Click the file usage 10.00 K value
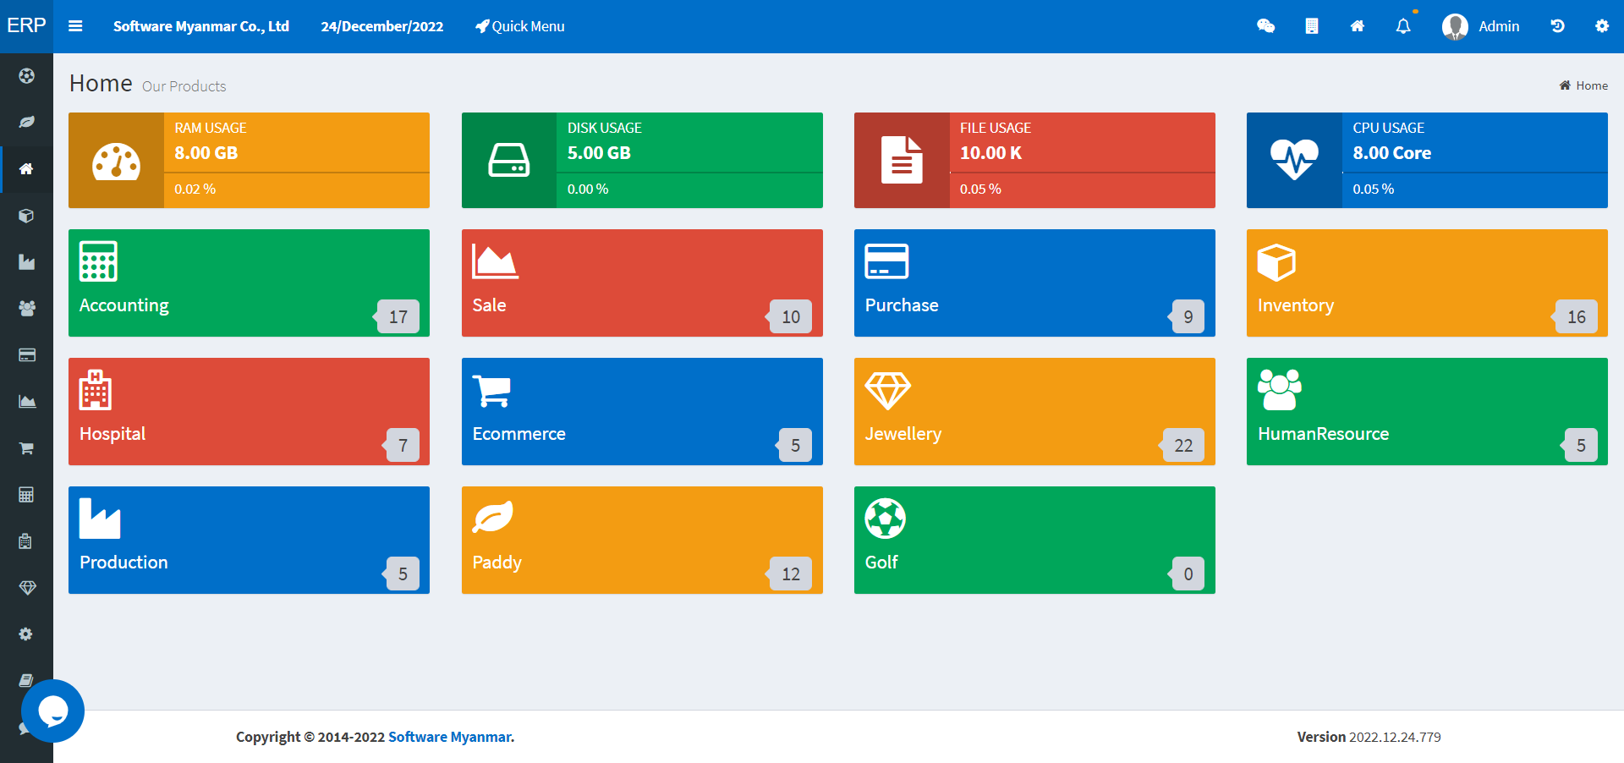 [990, 153]
